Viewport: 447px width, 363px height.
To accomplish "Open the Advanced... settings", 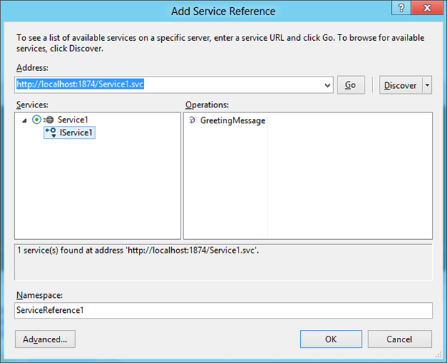I will pyautogui.click(x=45, y=339).
